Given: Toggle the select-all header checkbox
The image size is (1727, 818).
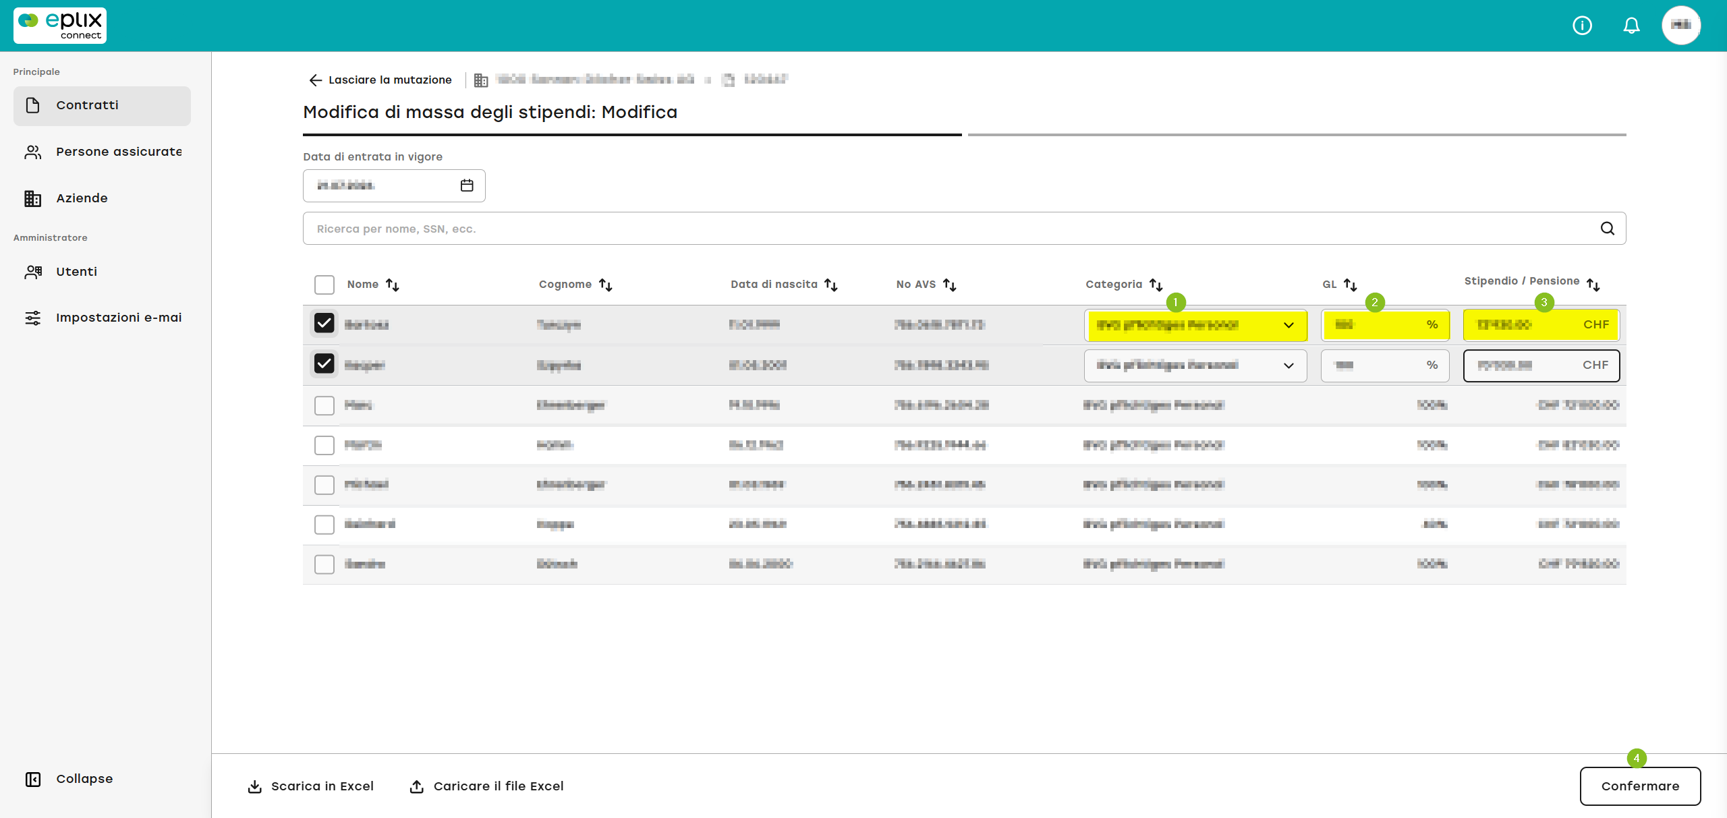Looking at the screenshot, I should 324,285.
